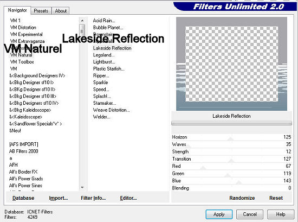The image size is (298, 222).
Task: Open Filter Info...
Action: (x=93, y=198)
